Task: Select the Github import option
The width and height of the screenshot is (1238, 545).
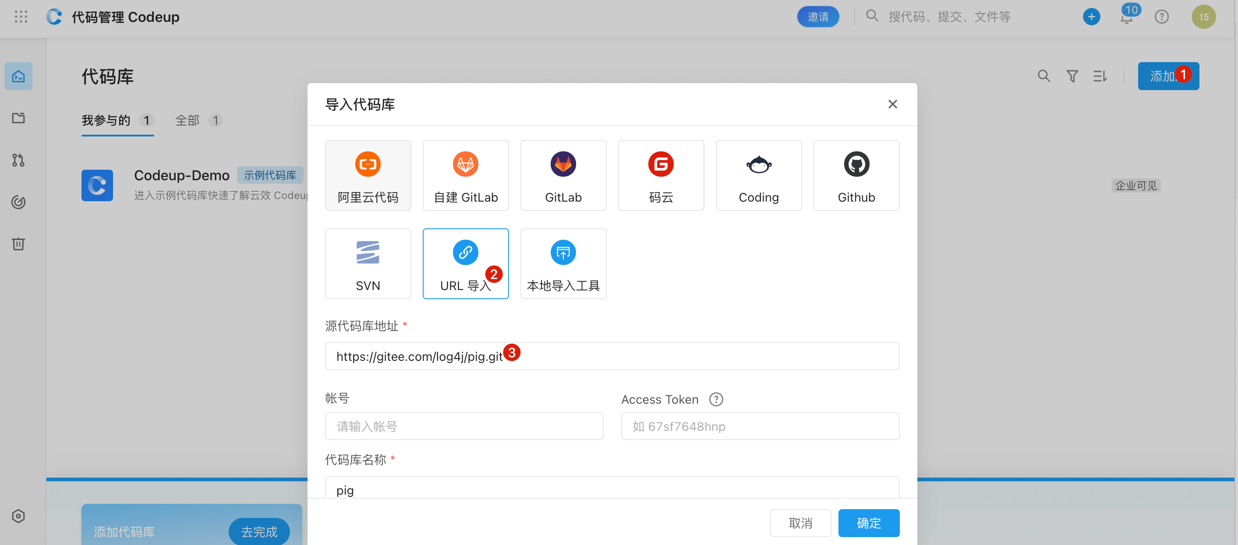Action: tap(856, 175)
